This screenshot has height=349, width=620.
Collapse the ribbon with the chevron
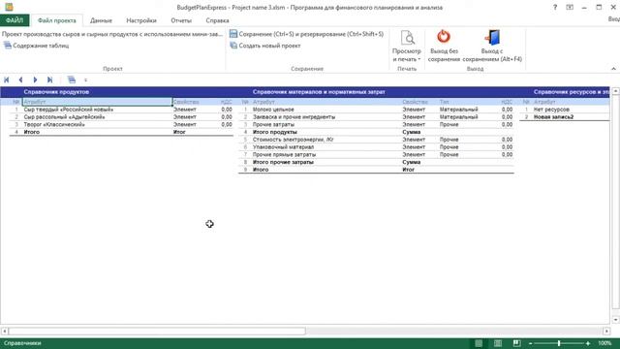pos(613,69)
